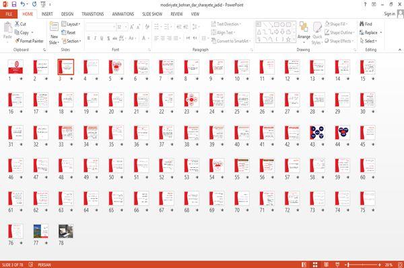Switch to DESIGN tab
The width and height of the screenshot is (404, 268).
pos(67,14)
